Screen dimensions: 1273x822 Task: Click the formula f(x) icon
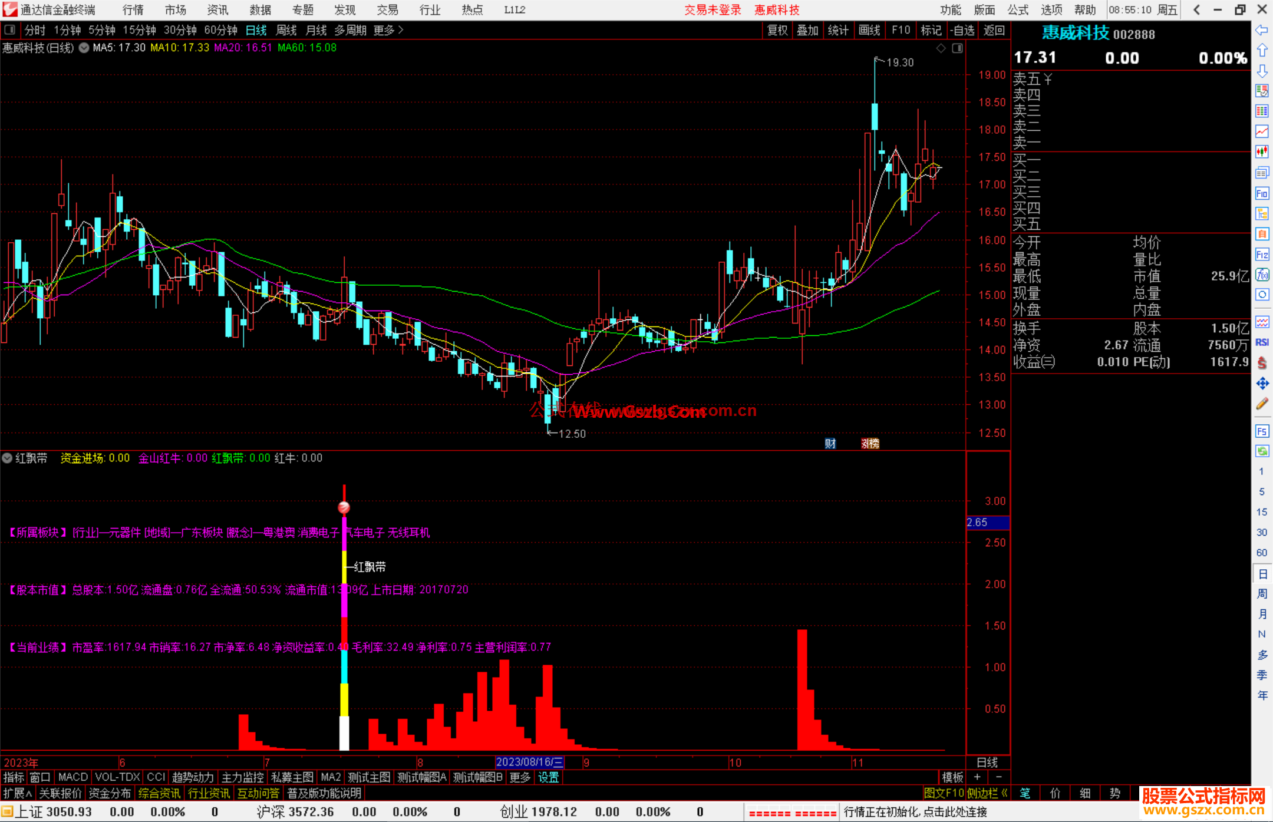[x=1262, y=275]
